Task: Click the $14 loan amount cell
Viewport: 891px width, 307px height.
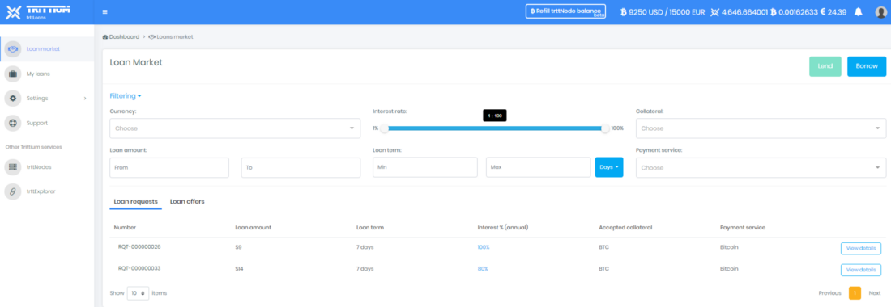Action: tap(239, 269)
